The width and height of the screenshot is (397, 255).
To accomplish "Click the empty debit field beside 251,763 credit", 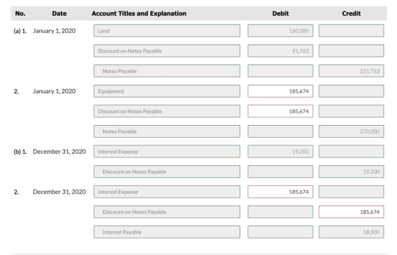I will pos(280,71).
